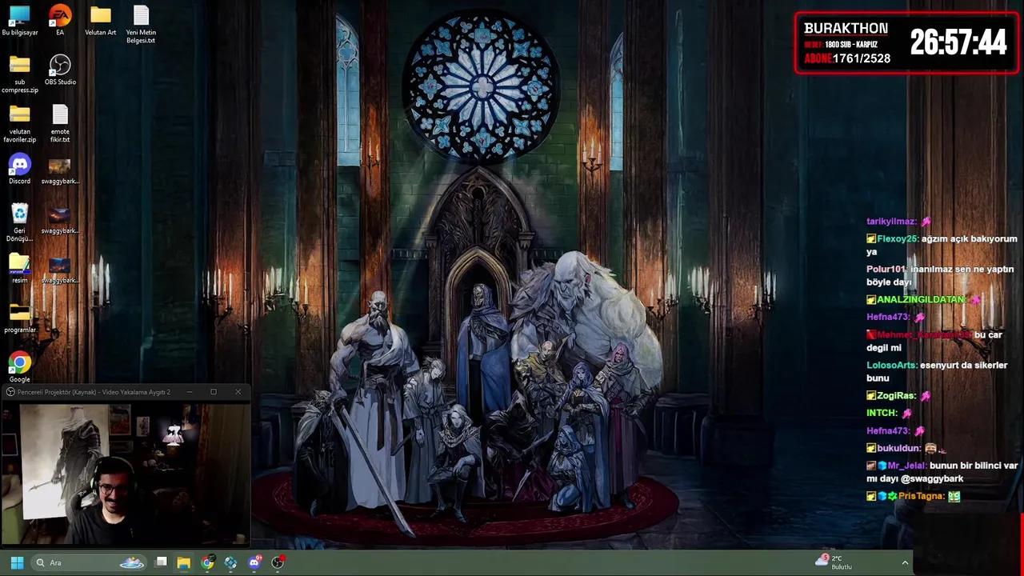Open the Windows Start menu
Screen dimensions: 1024x576
17,562
